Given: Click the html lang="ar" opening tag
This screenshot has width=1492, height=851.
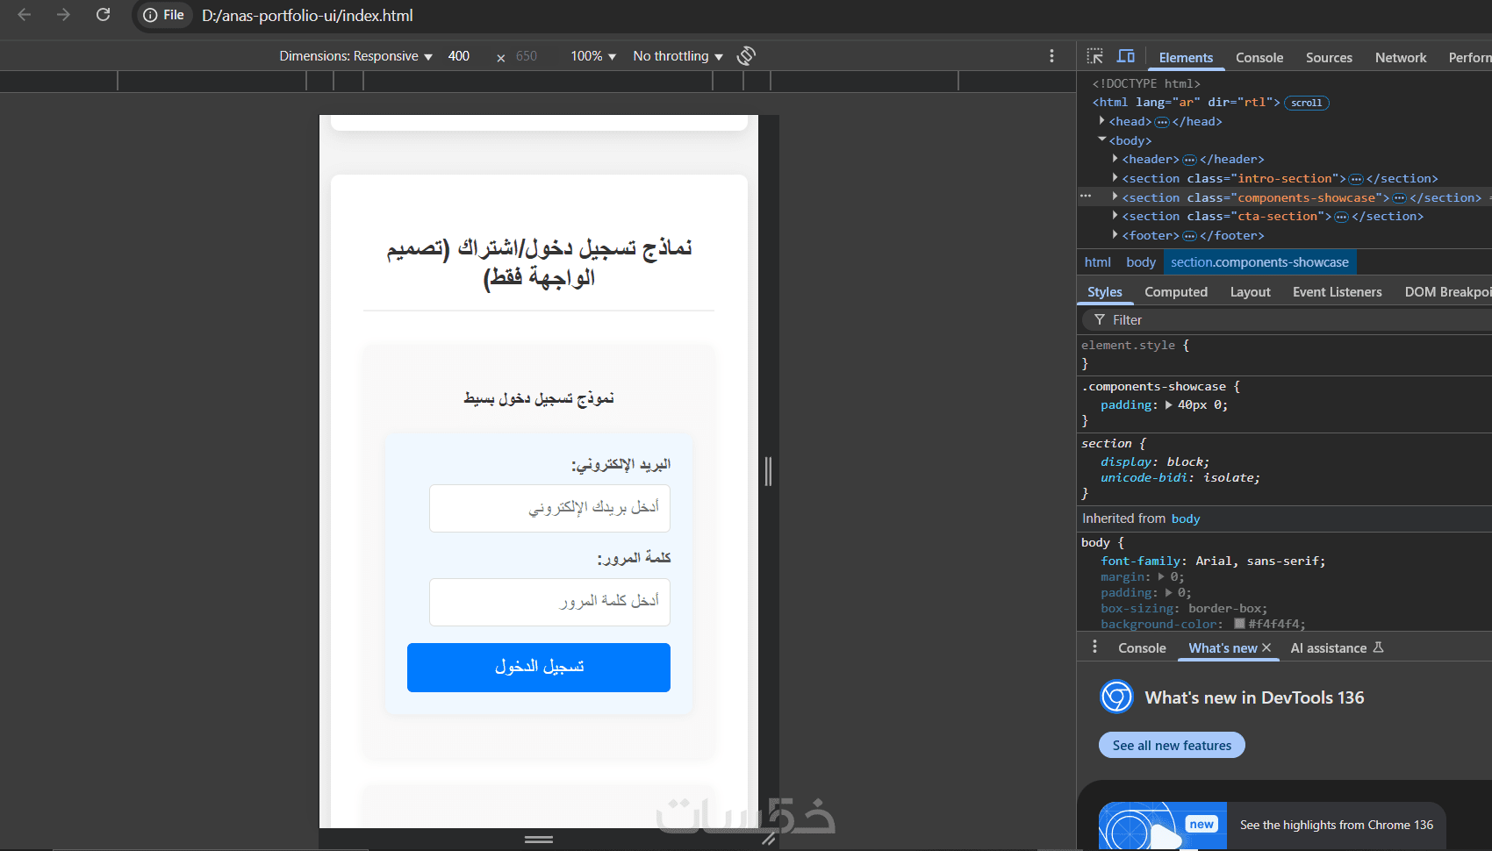Looking at the screenshot, I should tap(1186, 103).
